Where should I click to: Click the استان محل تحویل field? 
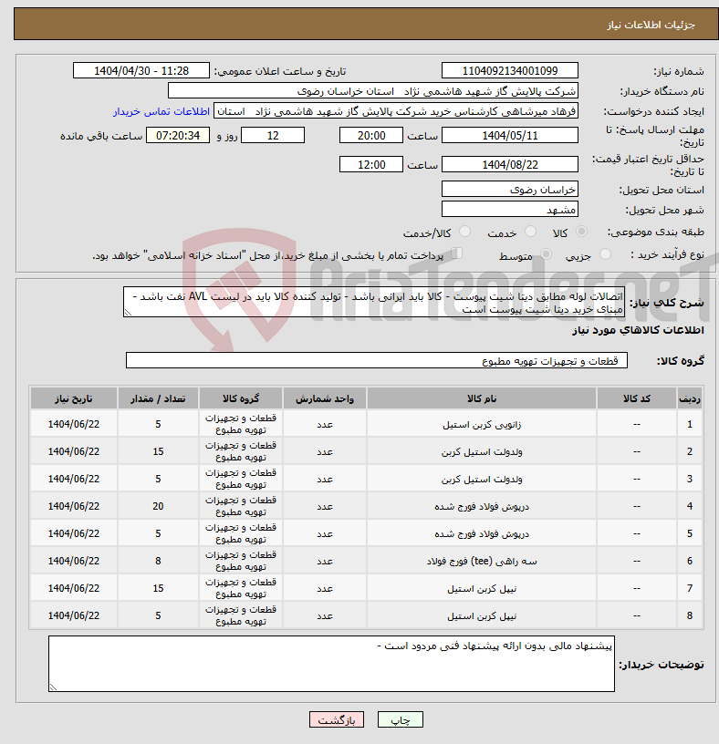pyautogui.click(x=509, y=189)
